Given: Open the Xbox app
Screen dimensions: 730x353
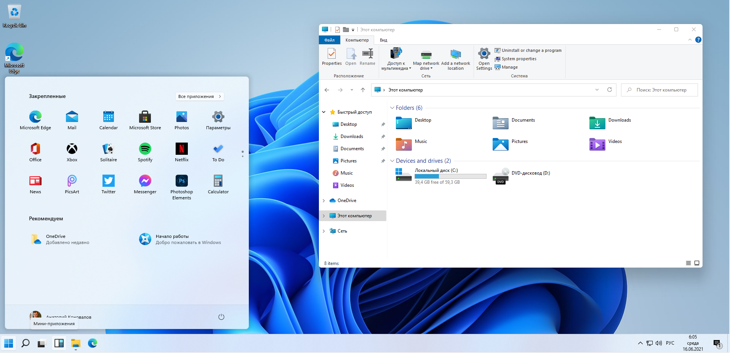Looking at the screenshot, I should tap(72, 152).
